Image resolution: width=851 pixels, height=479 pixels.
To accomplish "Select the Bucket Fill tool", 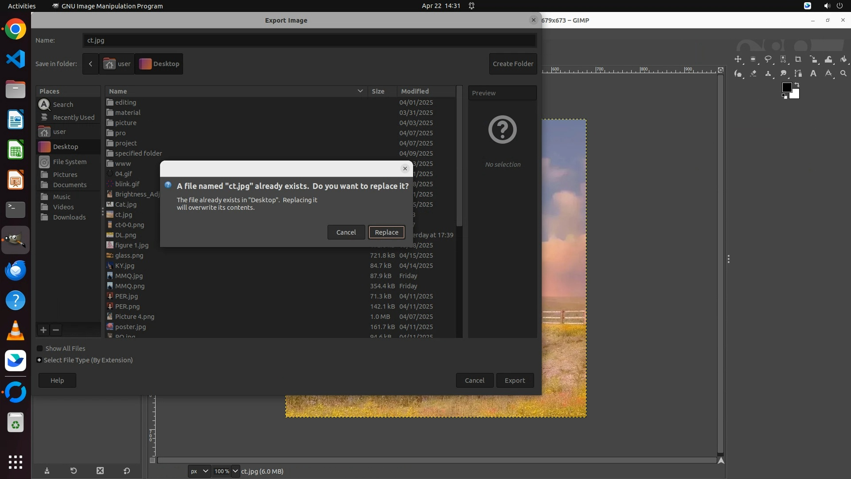I will [x=843, y=59].
